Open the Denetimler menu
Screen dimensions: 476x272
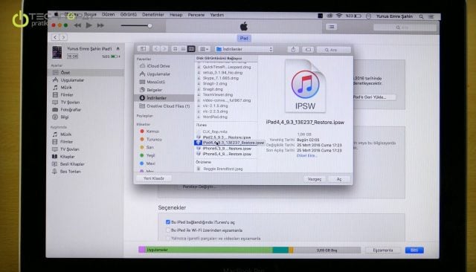(153, 15)
